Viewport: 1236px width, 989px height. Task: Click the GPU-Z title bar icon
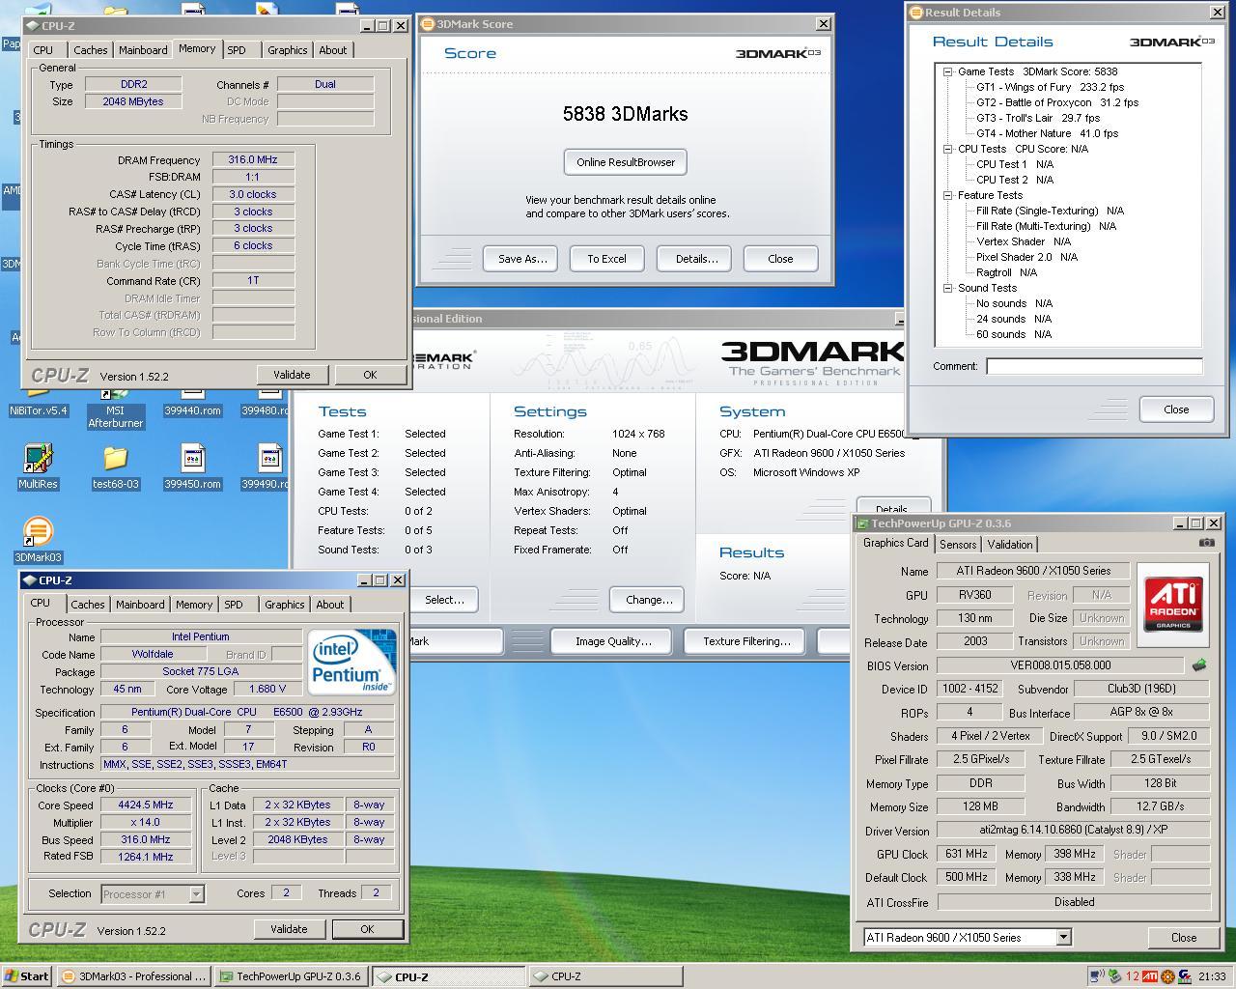(863, 523)
